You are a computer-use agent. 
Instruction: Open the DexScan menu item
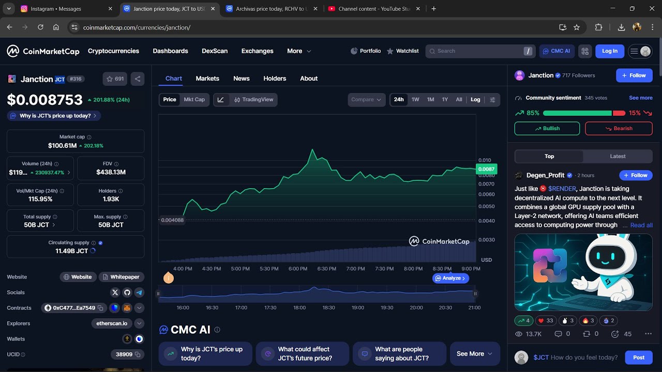point(215,51)
